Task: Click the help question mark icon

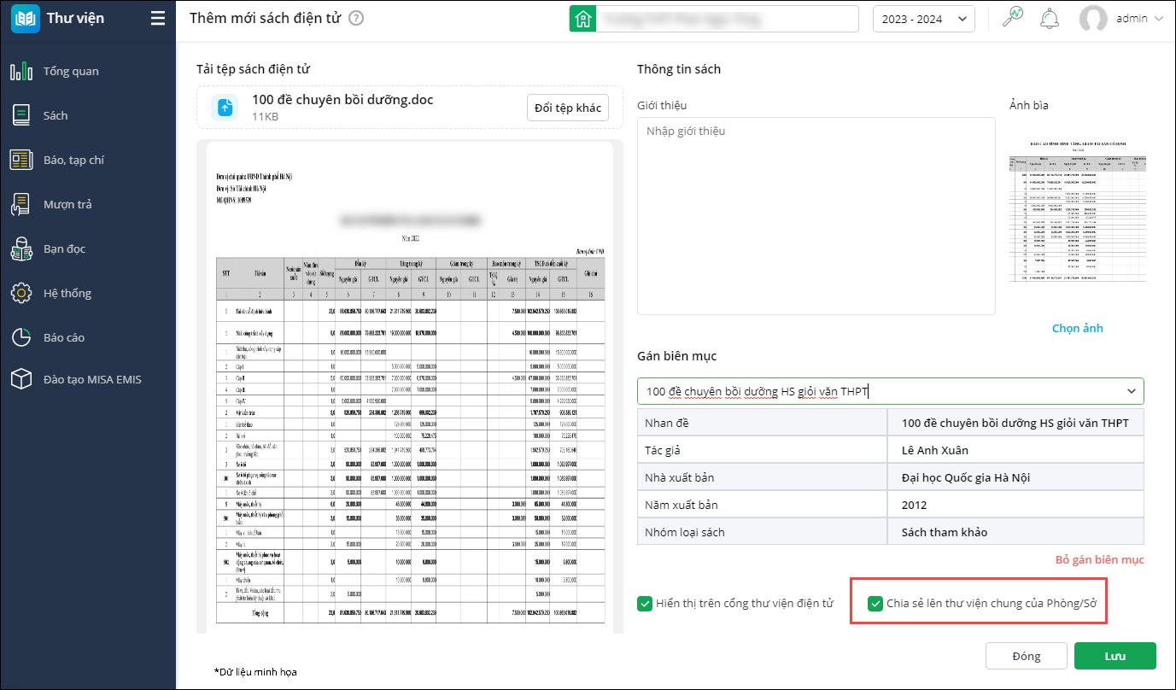Action: tap(356, 18)
